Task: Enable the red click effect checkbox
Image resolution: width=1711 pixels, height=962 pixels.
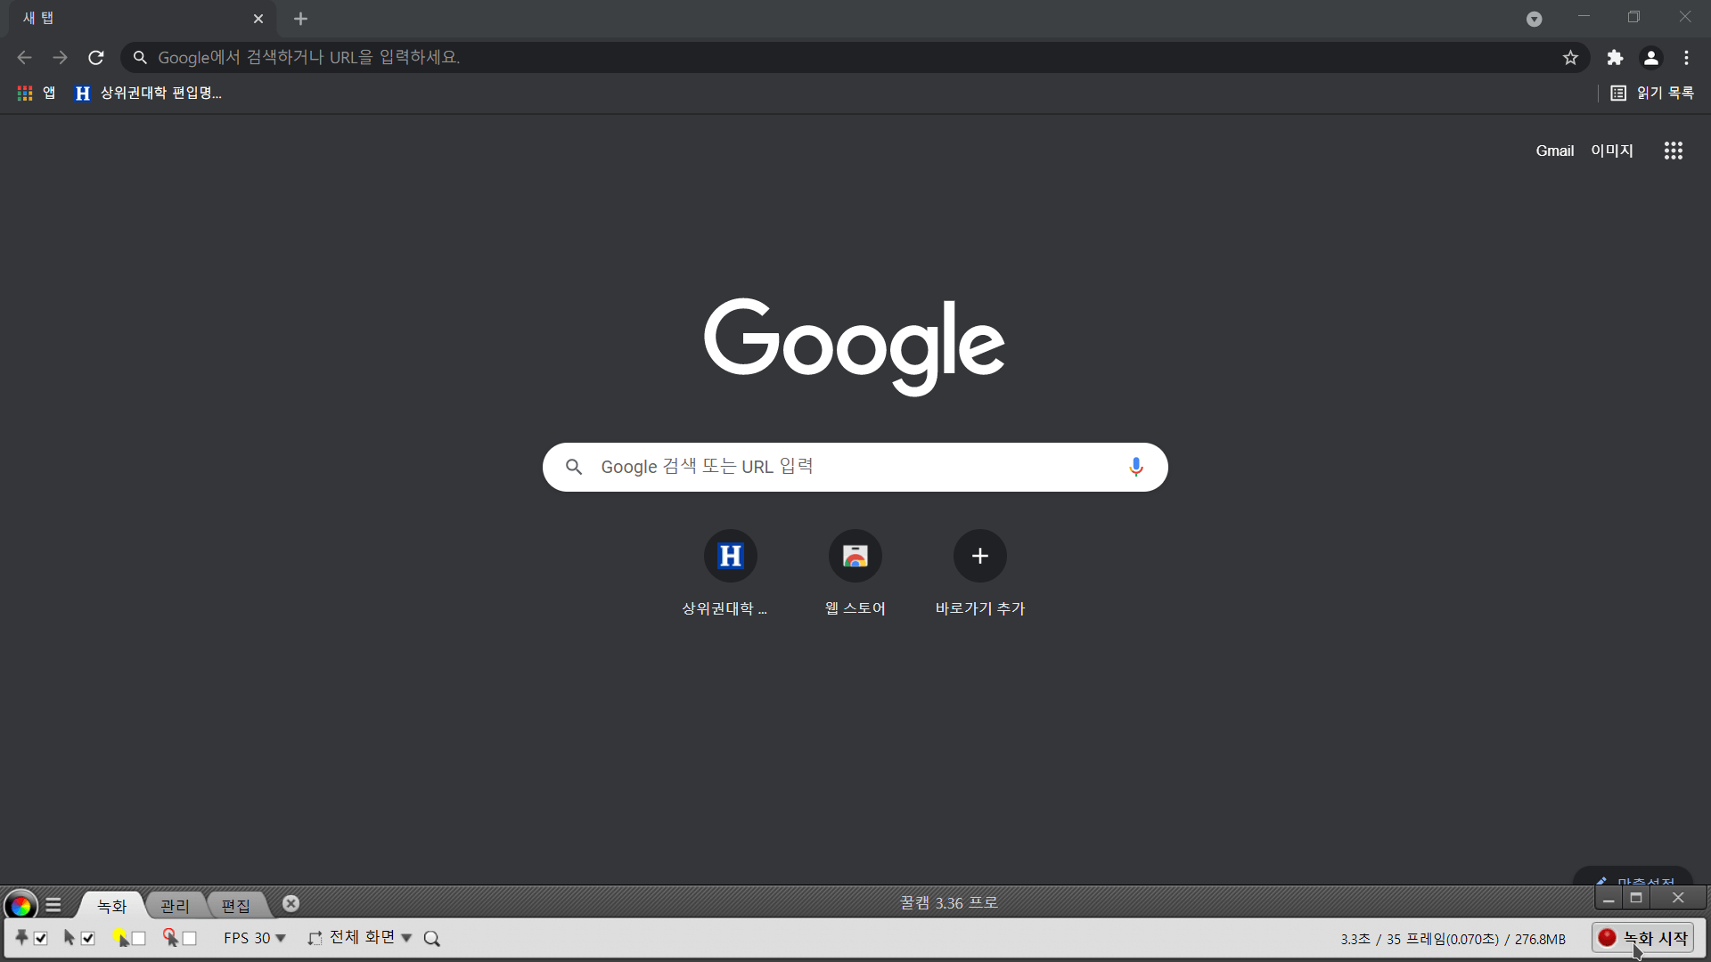Action: pyautogui.click(x=190, y=938)
